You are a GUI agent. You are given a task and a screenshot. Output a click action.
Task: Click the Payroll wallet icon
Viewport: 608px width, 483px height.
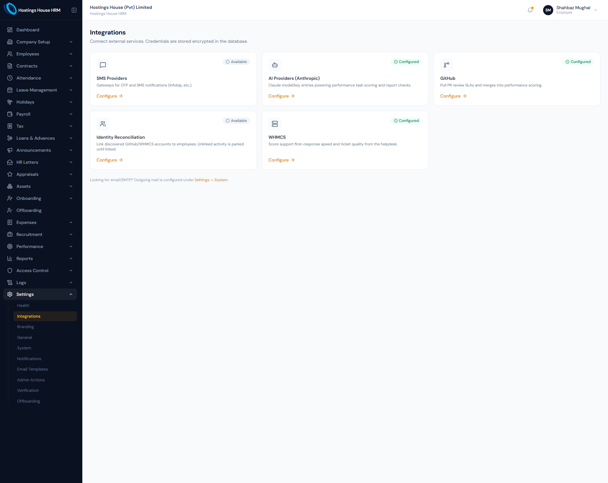[x=10, y=114]
